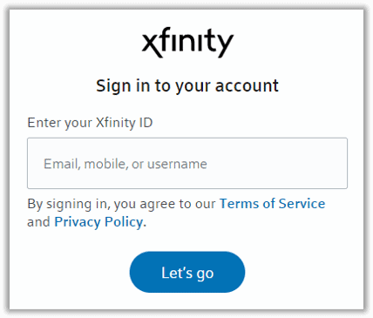Read the Xfinity Privacy Policy
The height and width of the screenshot is (318, 373).
[x=98, y=222]
